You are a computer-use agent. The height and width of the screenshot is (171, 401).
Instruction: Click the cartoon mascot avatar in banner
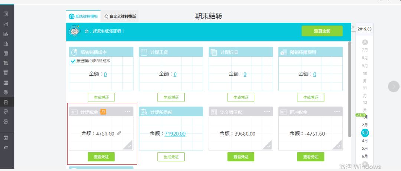tap(75, 31)
